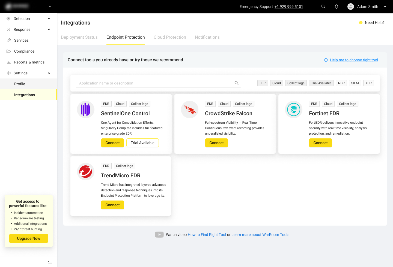This screenshot has width=393, height=267.
Task: Open Reports & metrics sidebar item
Action: point(28,62)
